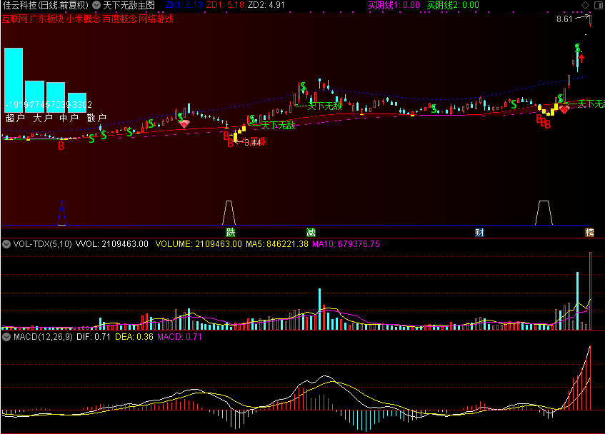This screenshot has width=605, height=434.
Task: Select the 买阴线2: 0.00 readout
Action: [453, 5]
